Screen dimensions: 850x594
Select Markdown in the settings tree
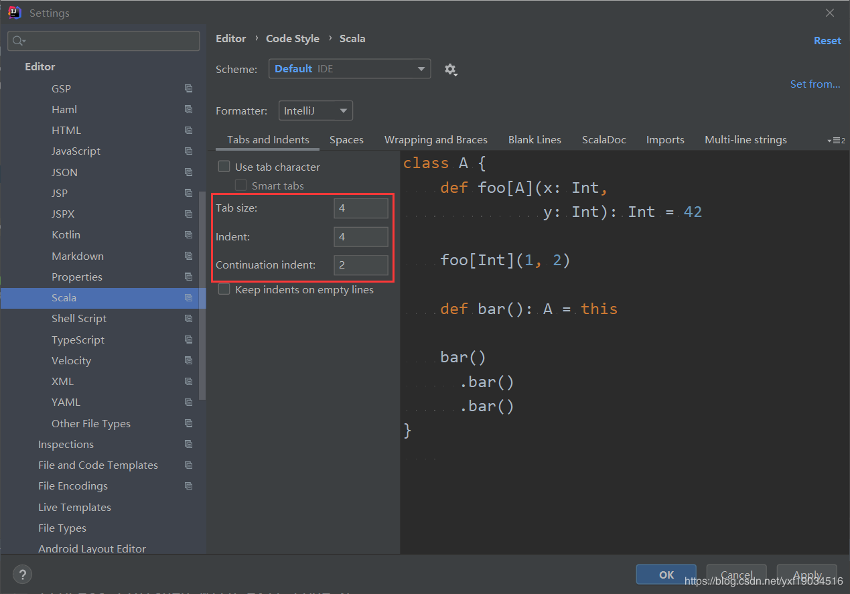pyautogui.click(x=78, y=256)
